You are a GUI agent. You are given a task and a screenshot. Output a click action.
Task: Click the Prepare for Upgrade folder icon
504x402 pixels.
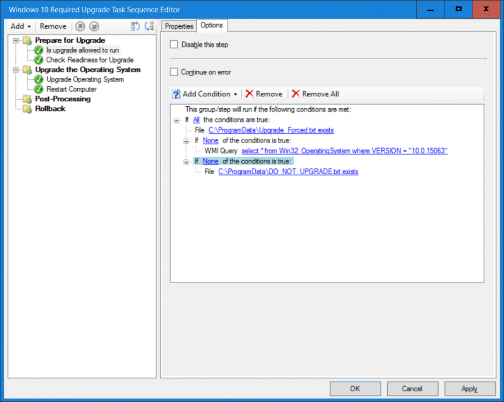(x=27, y=41)
